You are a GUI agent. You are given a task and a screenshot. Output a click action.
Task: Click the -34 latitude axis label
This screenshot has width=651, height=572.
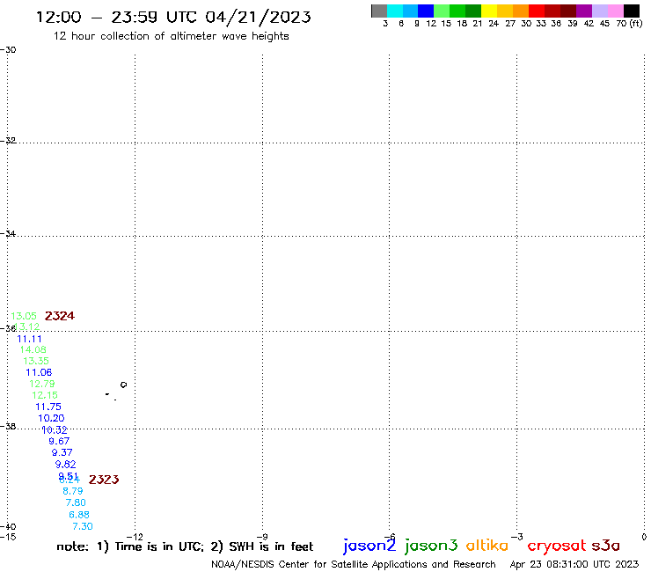[8, 234]
